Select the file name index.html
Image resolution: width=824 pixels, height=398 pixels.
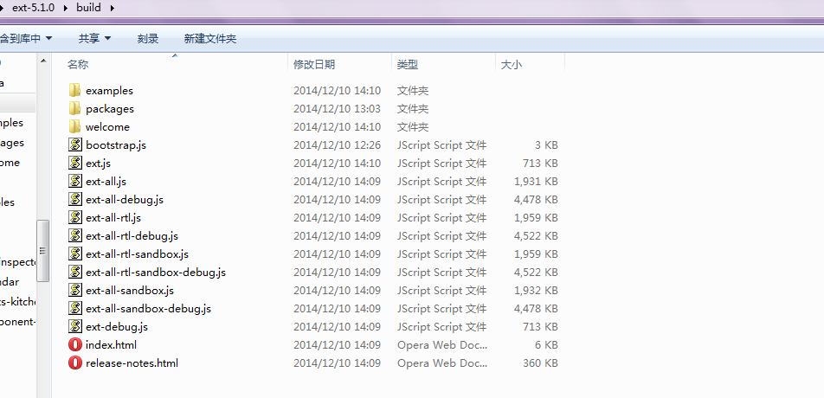(x=112, y=345)
